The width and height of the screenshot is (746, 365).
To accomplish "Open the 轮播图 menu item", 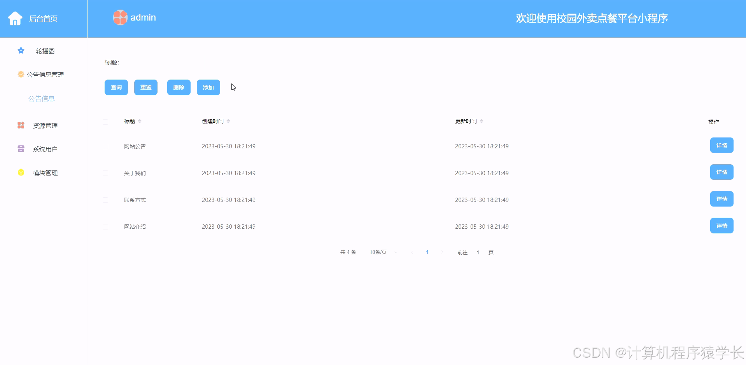I will (x=45, y=51).
